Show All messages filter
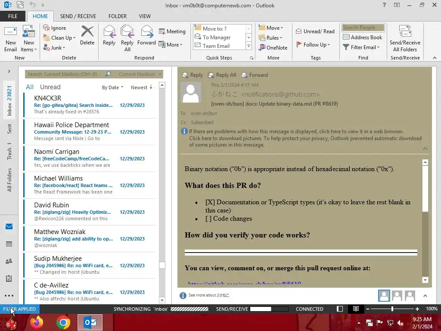The image size is (441, 331). [30, 87]
